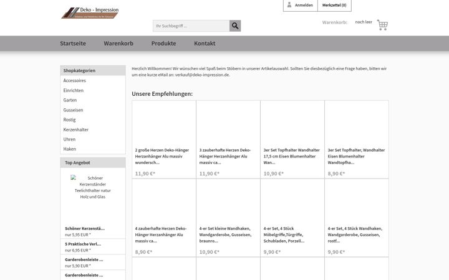Click the 10,90 €* price of 3er Set Topfhalter 17,5 cm
Viewport: 449px width, 280px height.
coord(274,174)
